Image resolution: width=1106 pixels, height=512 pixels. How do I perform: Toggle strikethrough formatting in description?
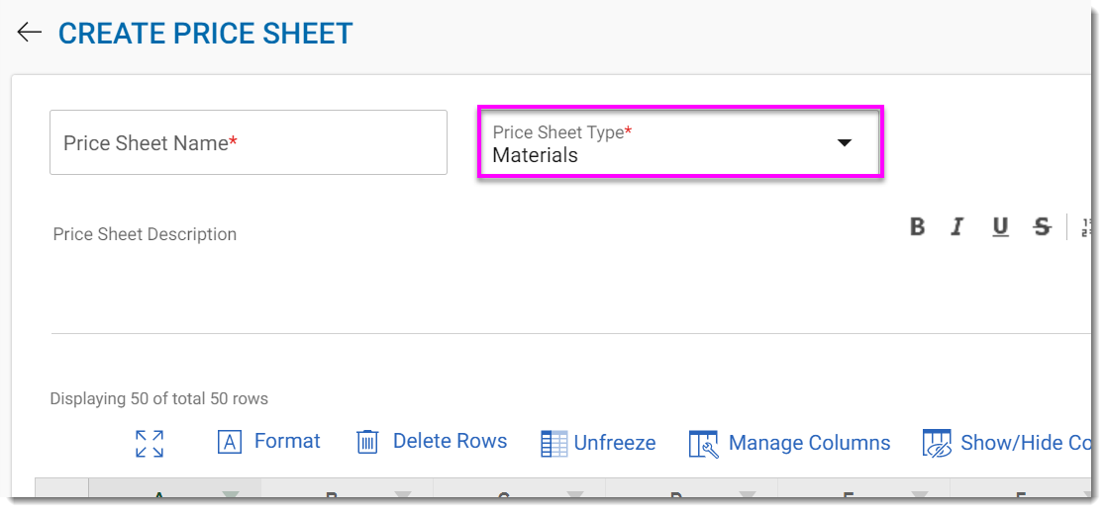pyautogui.click(x=1042, y=227)
